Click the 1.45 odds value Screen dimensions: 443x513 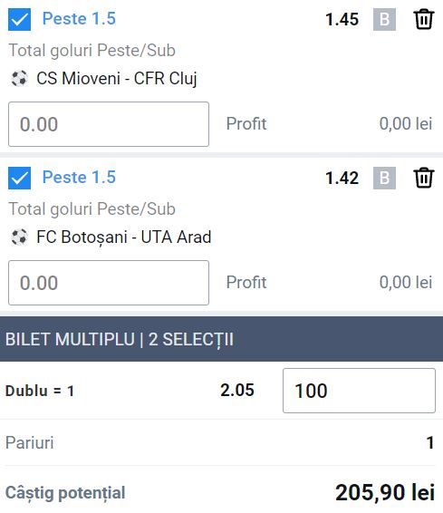[x=342, y=19]
